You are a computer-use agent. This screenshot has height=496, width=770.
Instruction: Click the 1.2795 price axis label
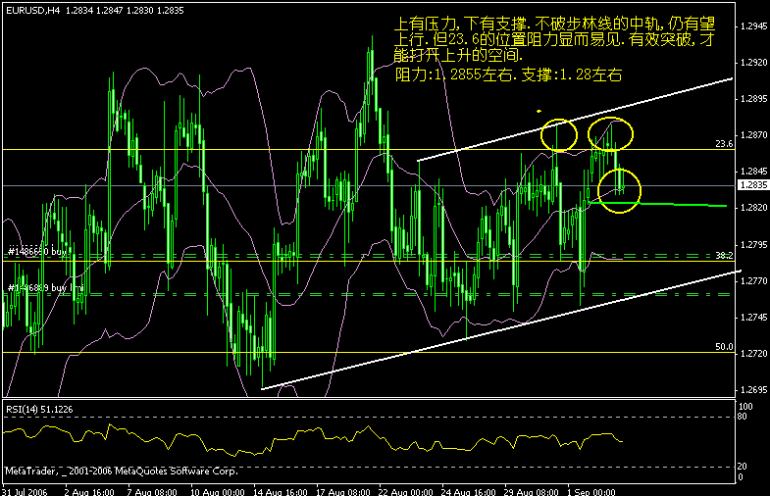coord(753,244)
